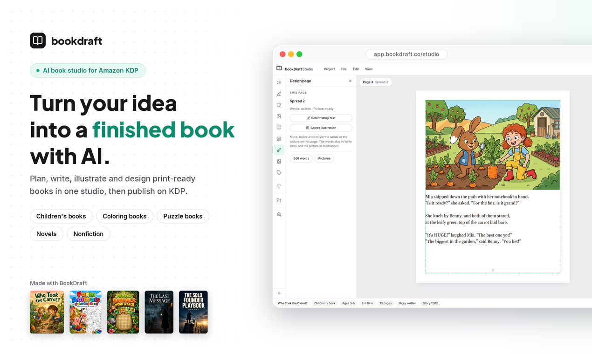592x354 pixels.
Task: Click the paint bucket icon in sidebar
Action: click(x=279, y=214)
